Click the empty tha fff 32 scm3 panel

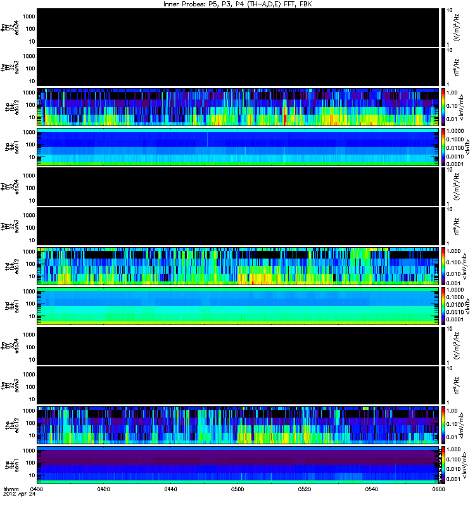(238, 67)
